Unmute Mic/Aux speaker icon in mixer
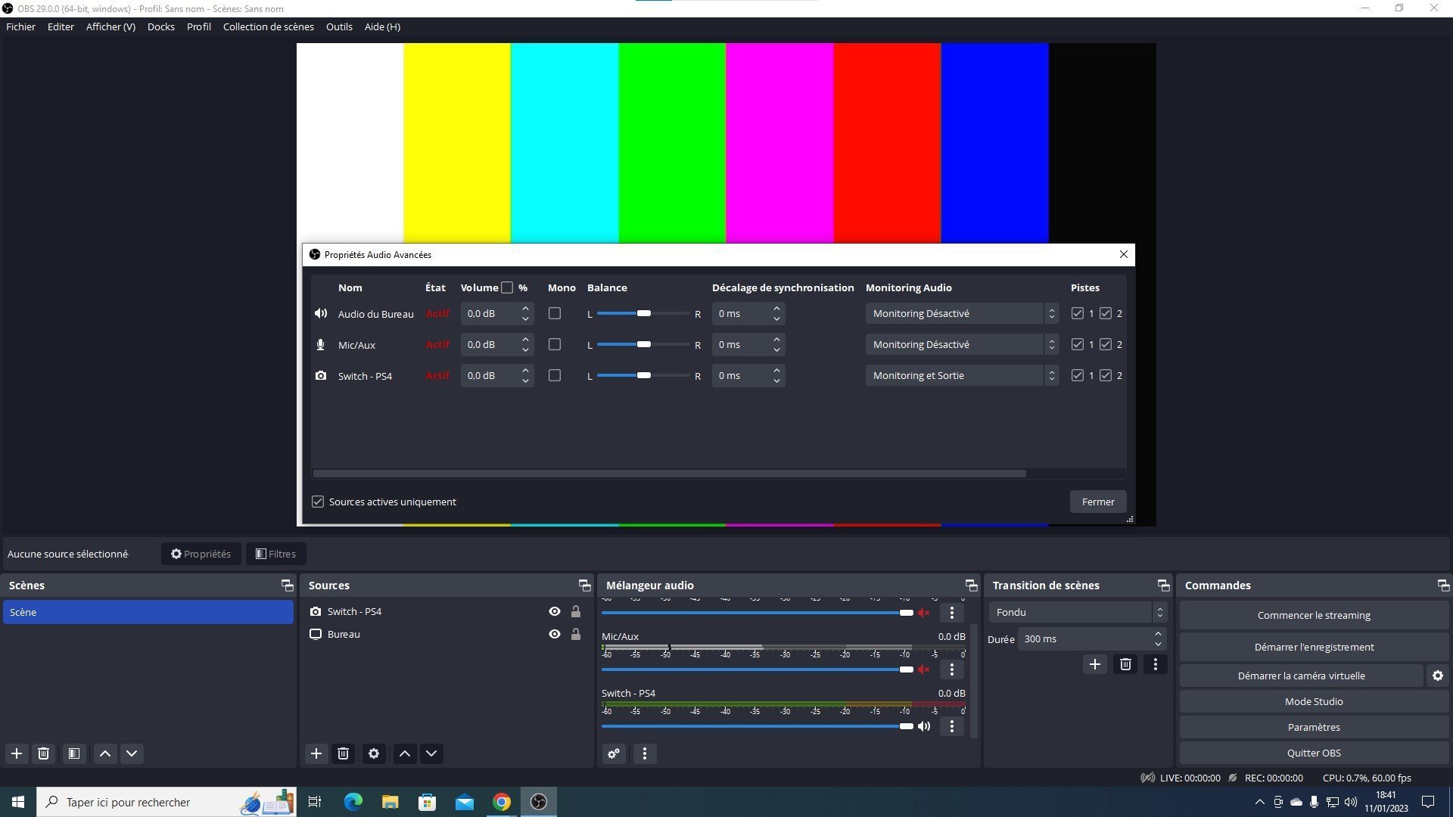Viewport: 1453px width, 817px height. click(924, 669)
